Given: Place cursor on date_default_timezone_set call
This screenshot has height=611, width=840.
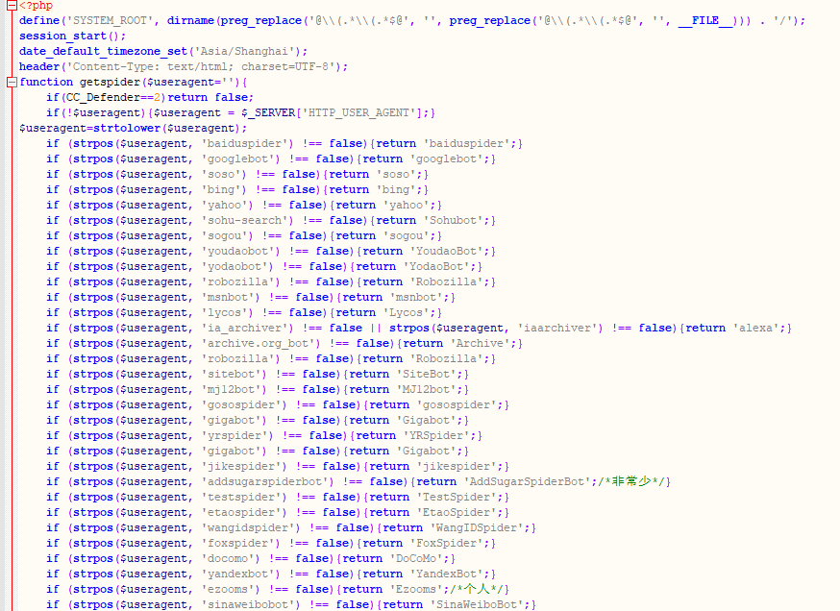Looking at the screenshot, I should click(103, 52).
